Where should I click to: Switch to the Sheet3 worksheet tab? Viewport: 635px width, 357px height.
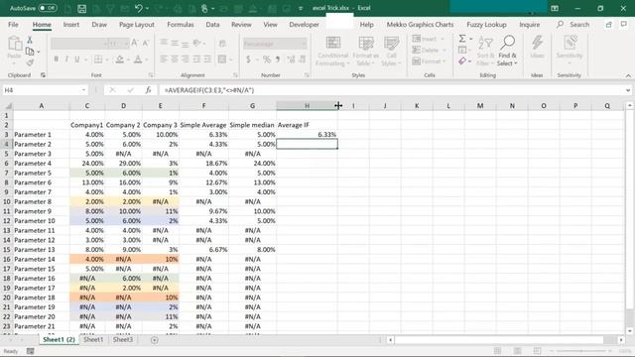123,340
